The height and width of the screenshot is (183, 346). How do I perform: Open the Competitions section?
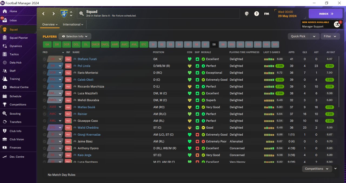pos(18,105)
